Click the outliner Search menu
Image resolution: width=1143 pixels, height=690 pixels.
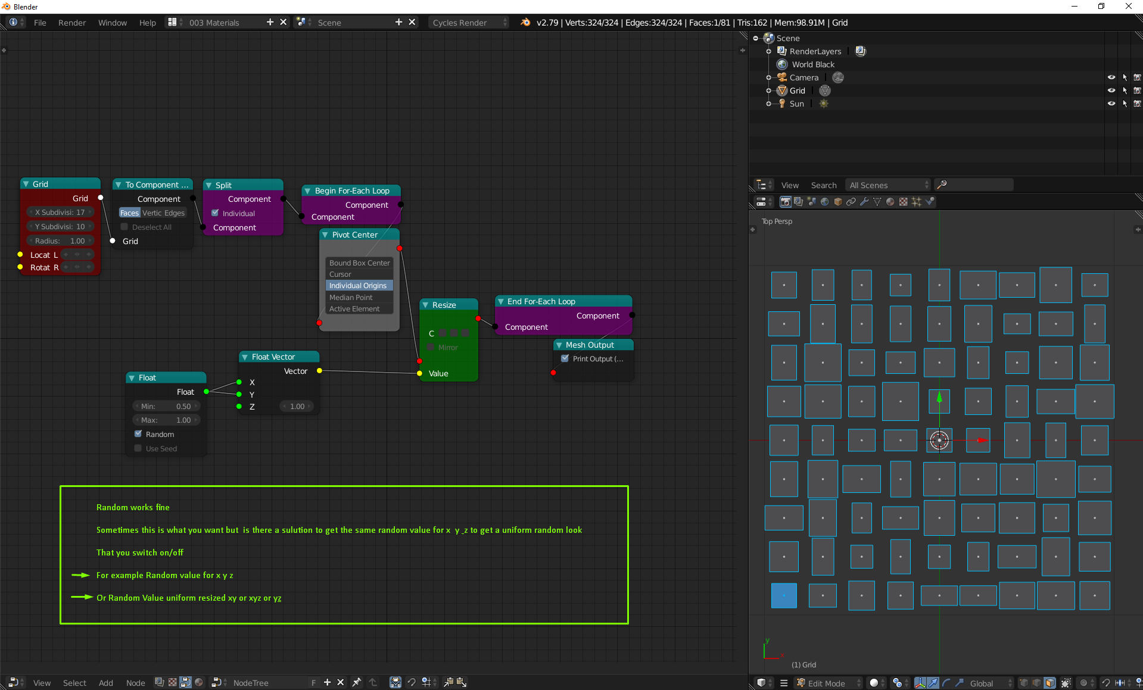click(824, 185)
